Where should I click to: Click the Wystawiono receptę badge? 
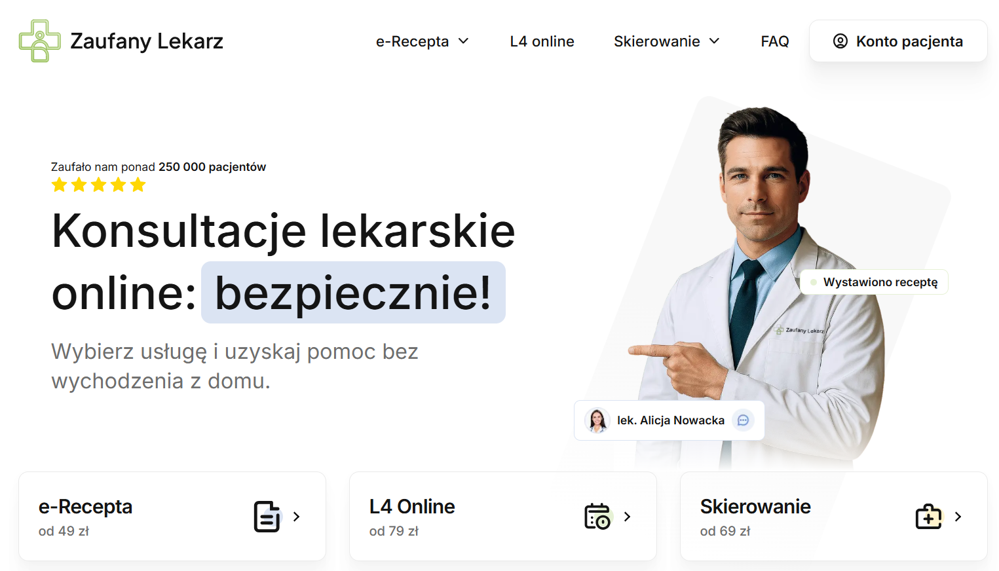[x=874, y=282]
